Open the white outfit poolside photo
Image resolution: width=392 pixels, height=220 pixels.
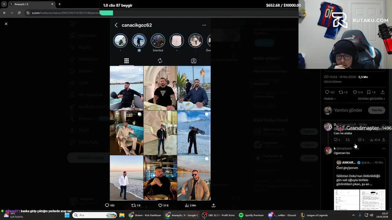[x=126, y=133]
